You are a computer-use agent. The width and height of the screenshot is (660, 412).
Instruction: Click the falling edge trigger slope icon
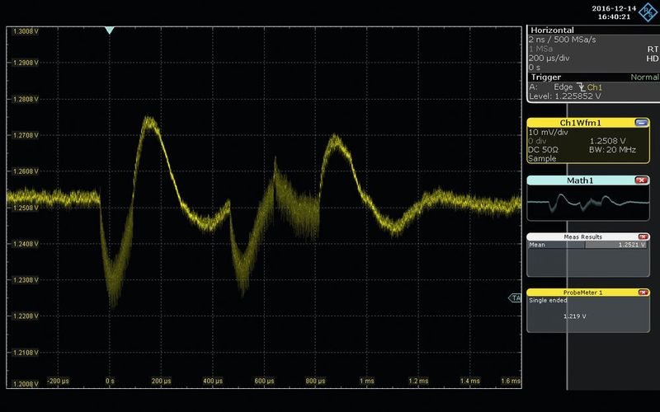tap(579, 87)
